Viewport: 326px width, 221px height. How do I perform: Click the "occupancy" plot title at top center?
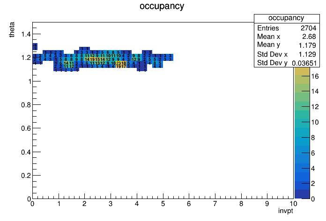click(x=162, y=6)
